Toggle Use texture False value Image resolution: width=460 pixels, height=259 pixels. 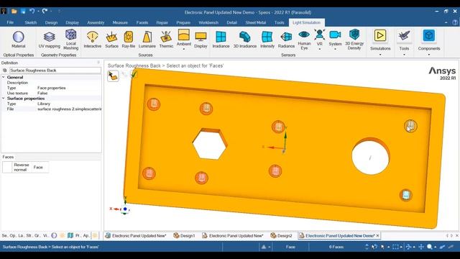click(x=42, y=93)
